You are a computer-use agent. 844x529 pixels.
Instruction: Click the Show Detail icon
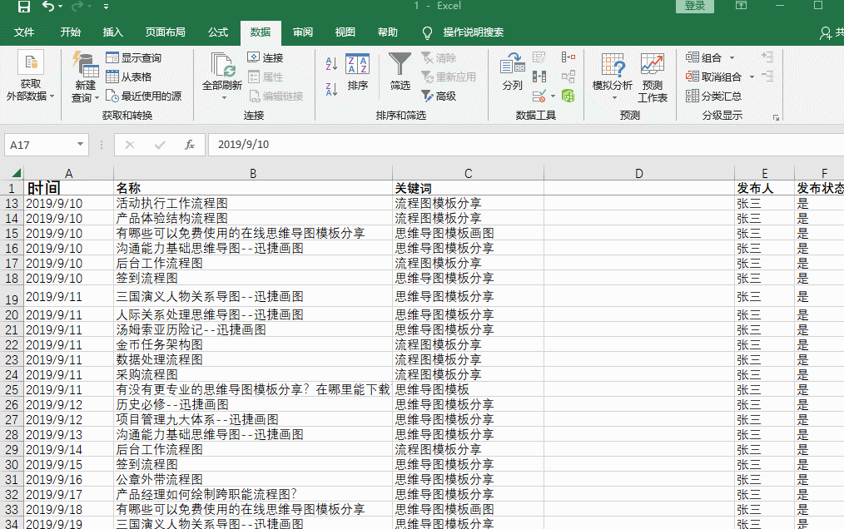tap(767, 57)
